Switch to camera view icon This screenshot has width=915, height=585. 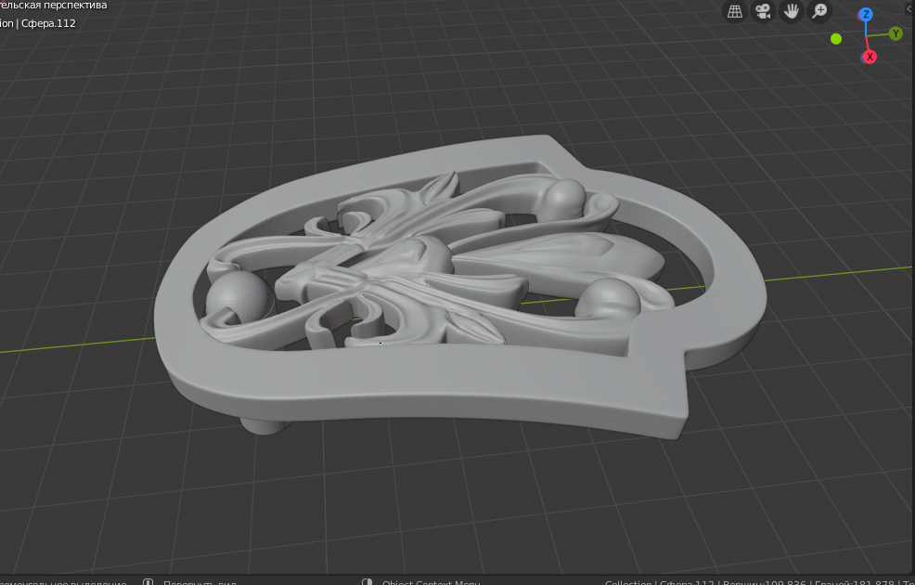[763, 11]
